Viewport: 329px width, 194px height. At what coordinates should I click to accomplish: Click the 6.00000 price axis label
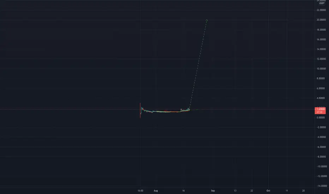coord(321,88)
